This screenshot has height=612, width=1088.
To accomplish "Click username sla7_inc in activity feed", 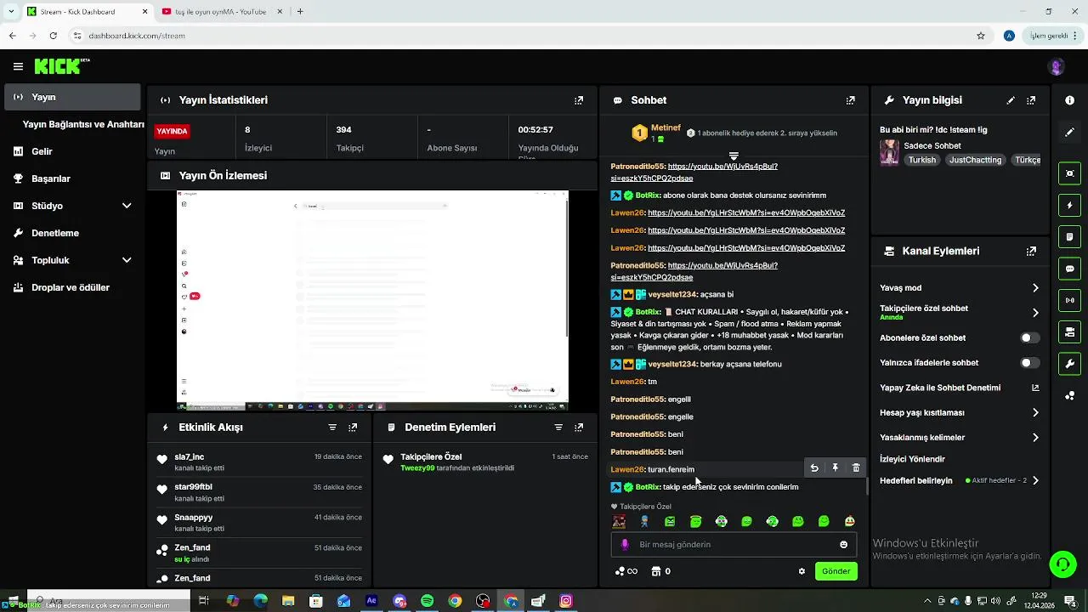I will click(x=189, y=457).
